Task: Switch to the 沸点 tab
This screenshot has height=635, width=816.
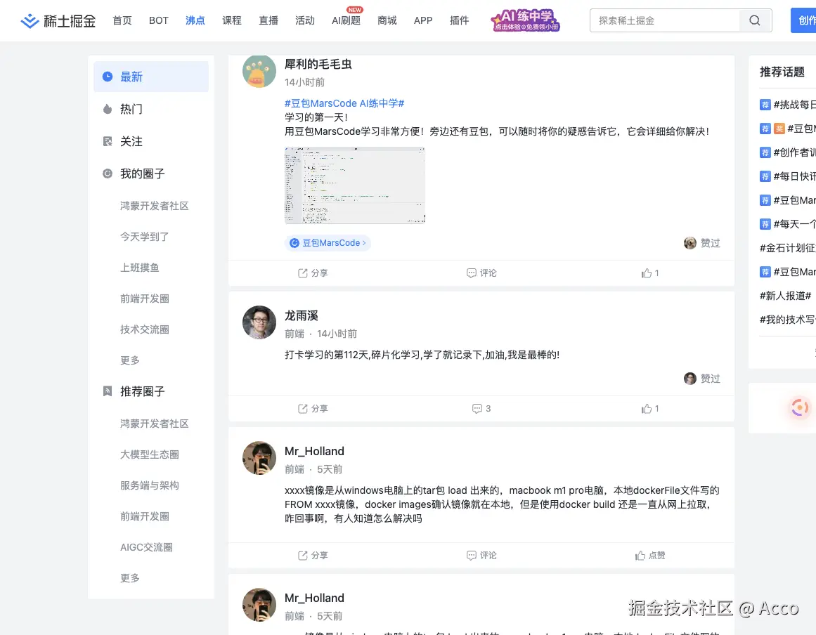Action: coord(195,20)
